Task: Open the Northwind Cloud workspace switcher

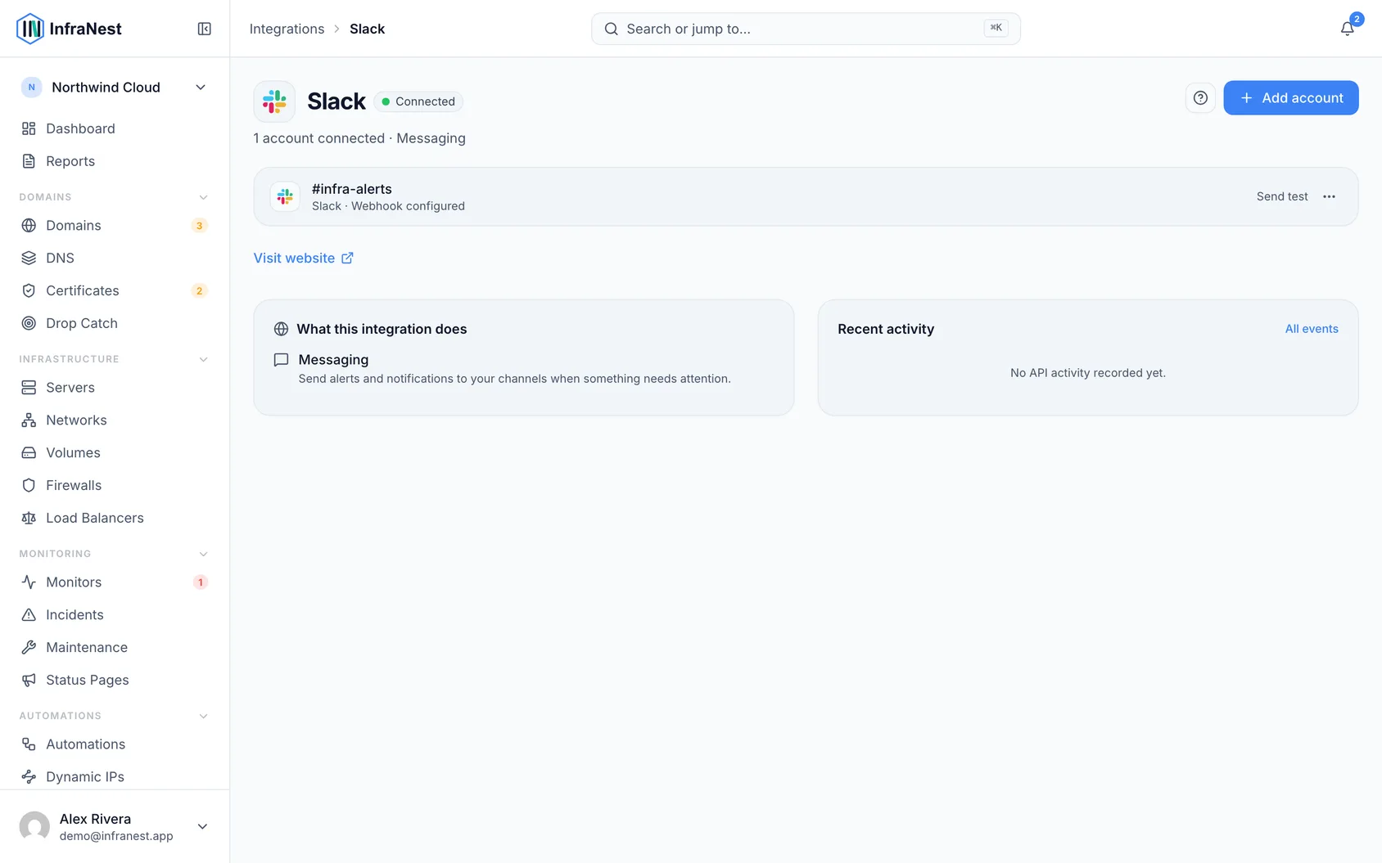Action: [x=115, y=88]
